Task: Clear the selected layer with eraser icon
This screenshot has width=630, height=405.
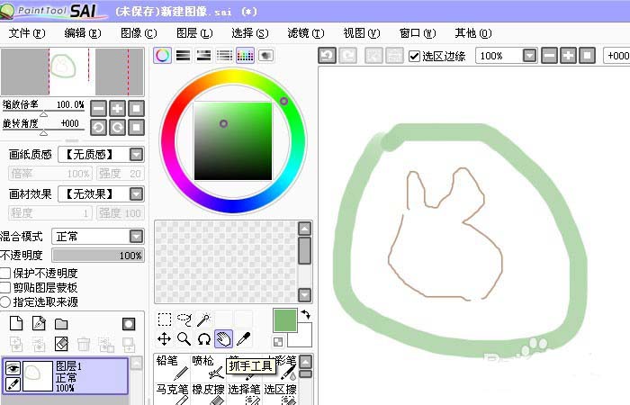Action: tap(61, 344)
